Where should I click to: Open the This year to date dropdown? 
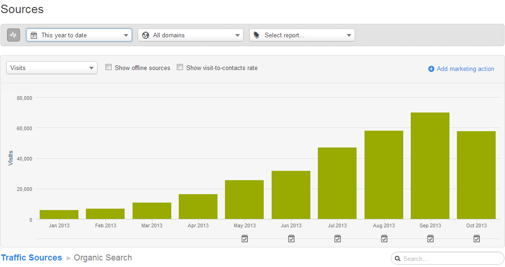click(79, 35)
